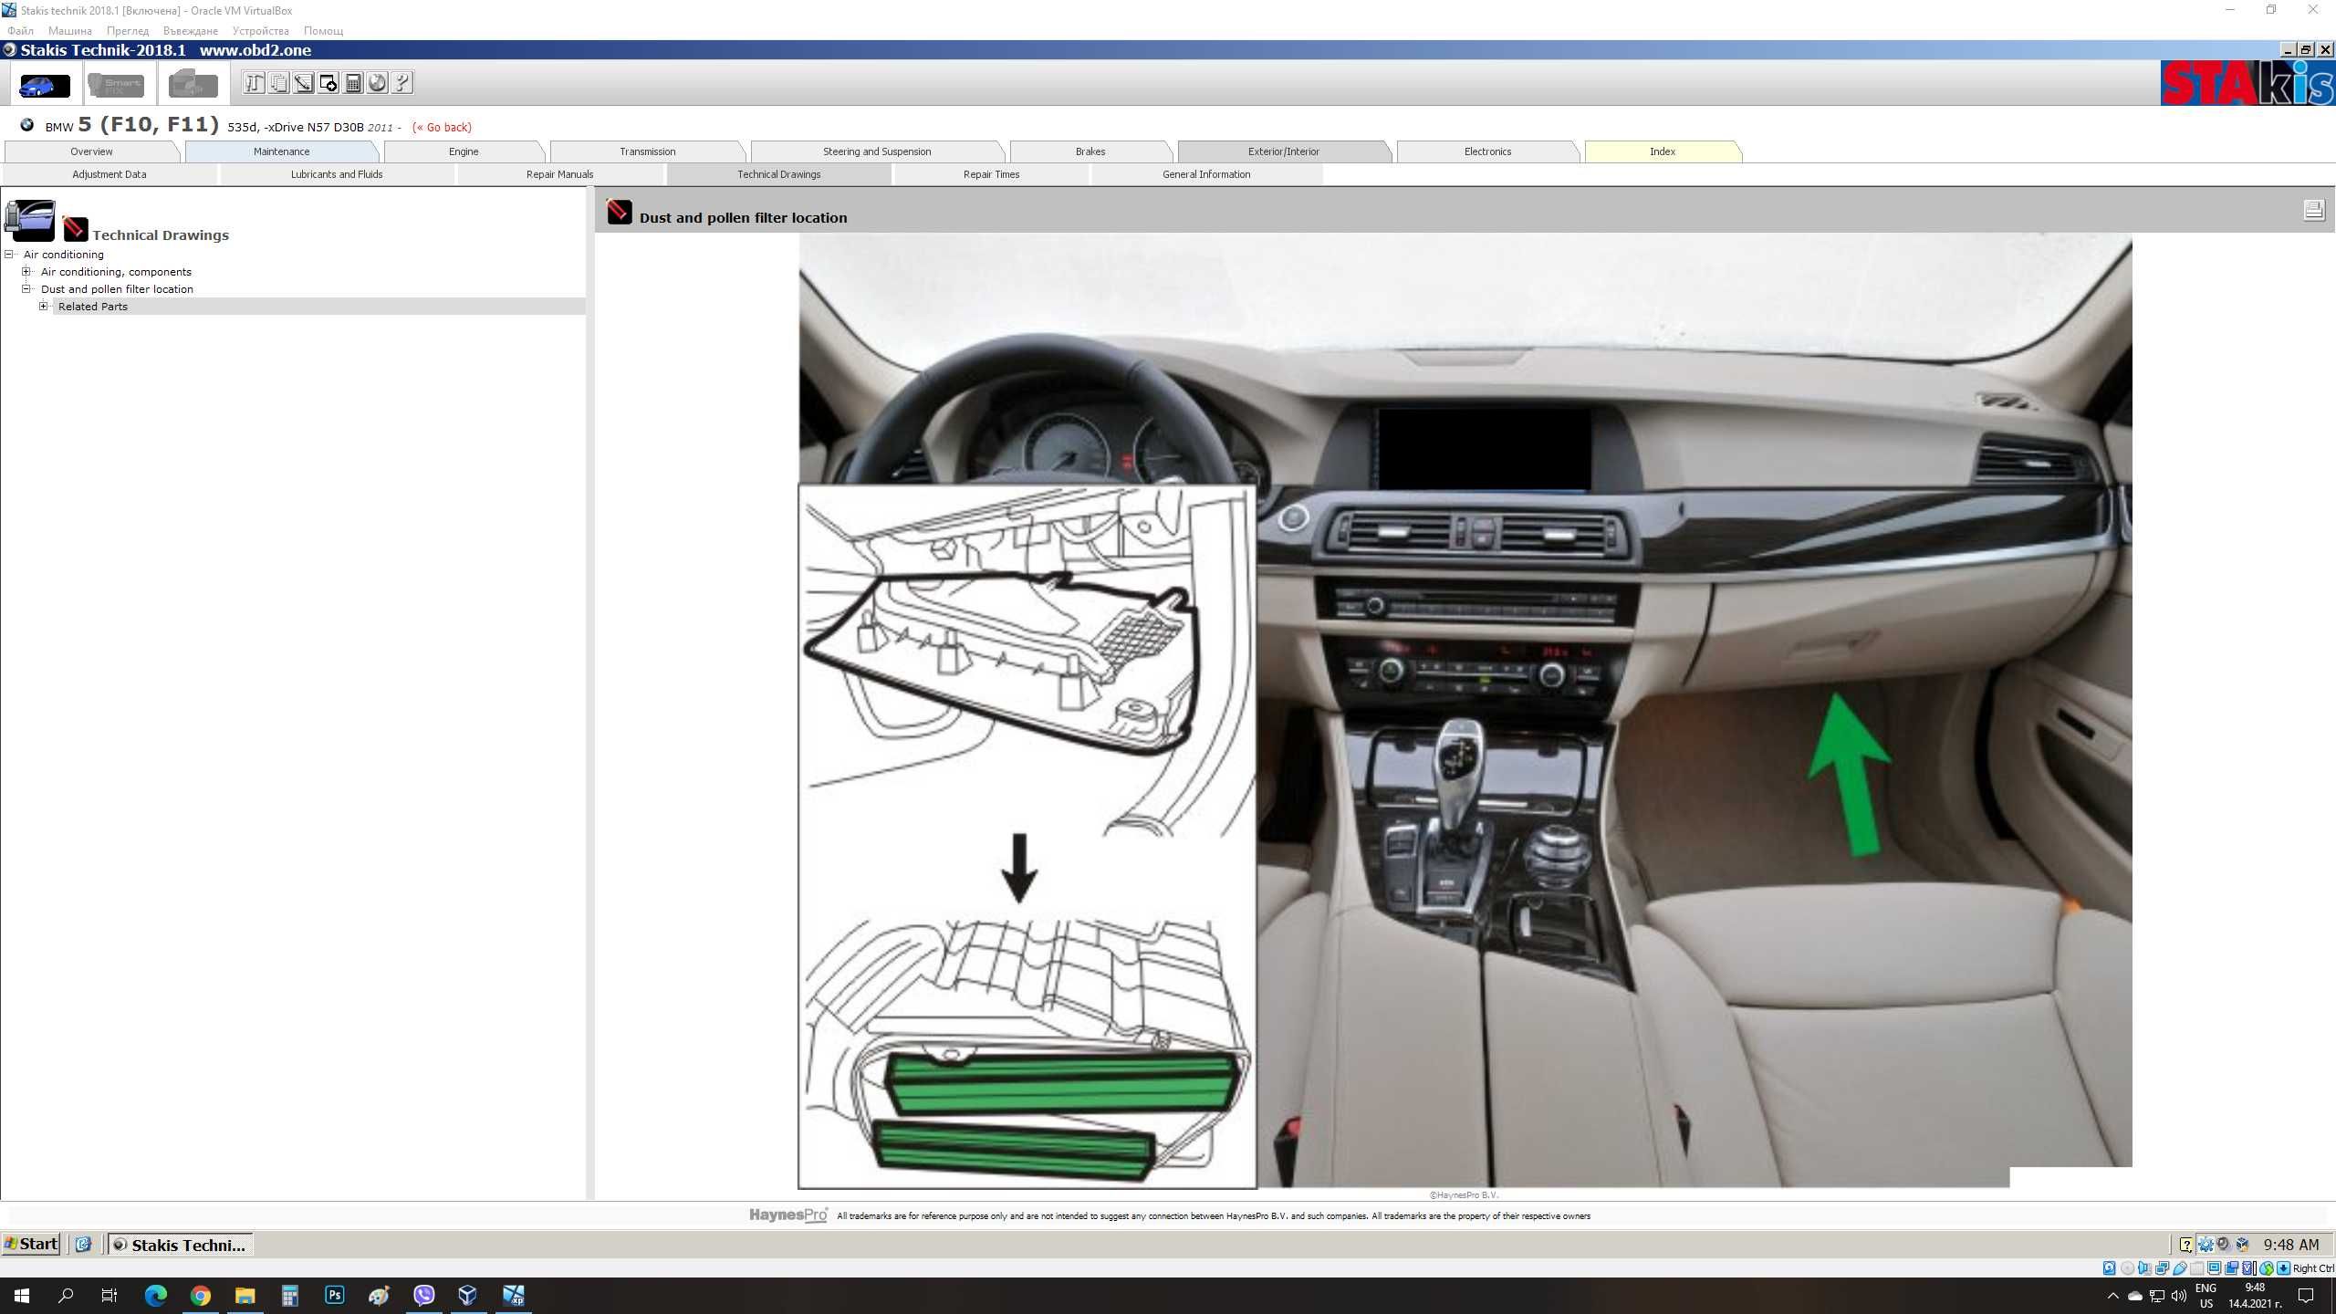Click the Go back link
This screenshot has width=2336, height=1314.
[442, 128]
